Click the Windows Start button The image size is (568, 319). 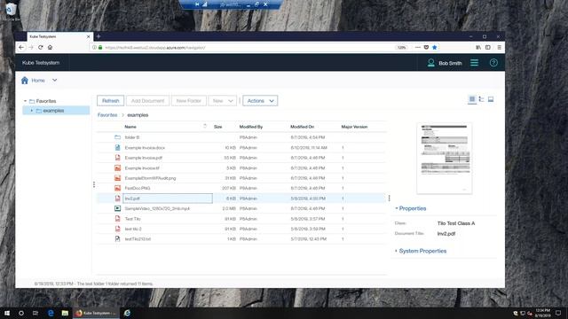pos(7,313)
